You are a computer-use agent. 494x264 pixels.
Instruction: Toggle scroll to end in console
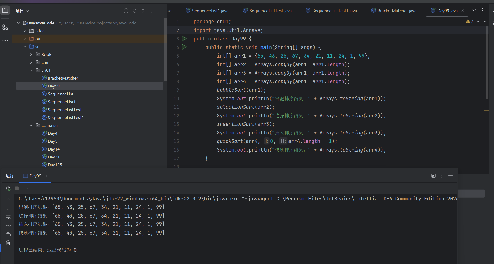(8, 226)
